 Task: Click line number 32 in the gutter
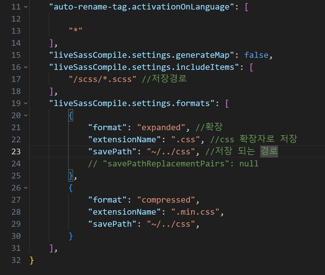click(16, 260)
